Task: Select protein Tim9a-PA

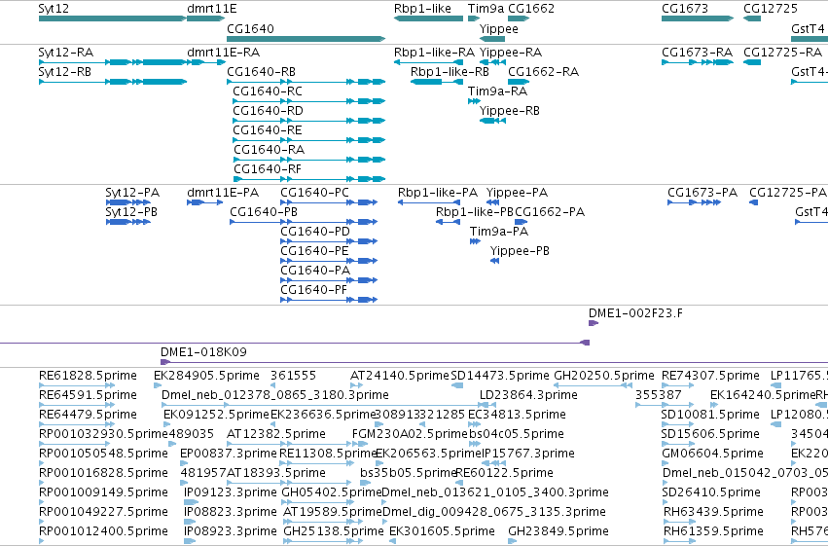Action: pos(475,241)
